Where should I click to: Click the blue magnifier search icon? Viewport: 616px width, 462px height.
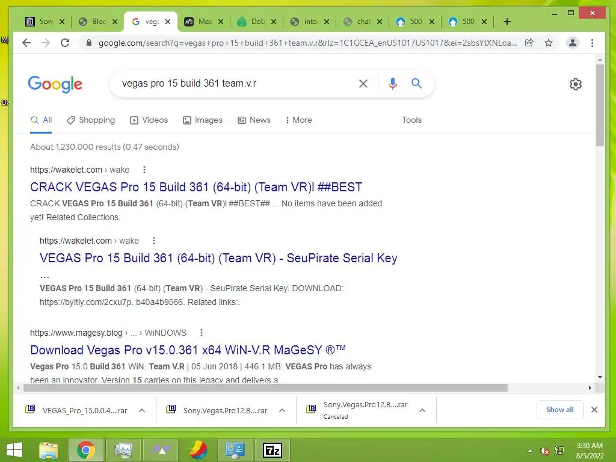pos(416,83)
